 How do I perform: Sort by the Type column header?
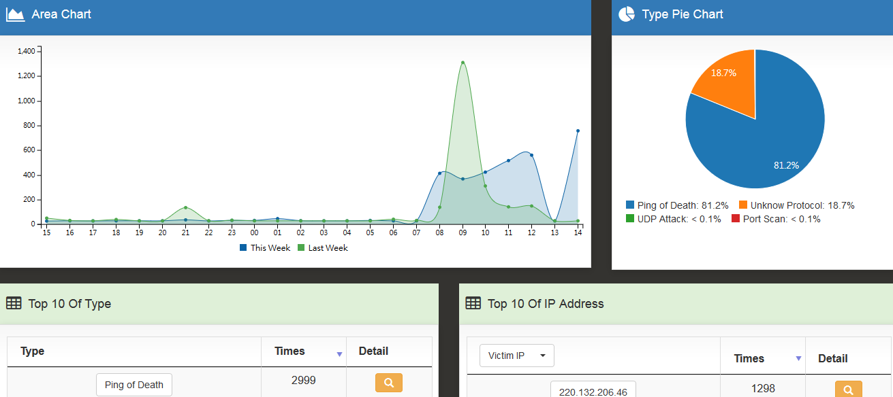coord(33,351)
